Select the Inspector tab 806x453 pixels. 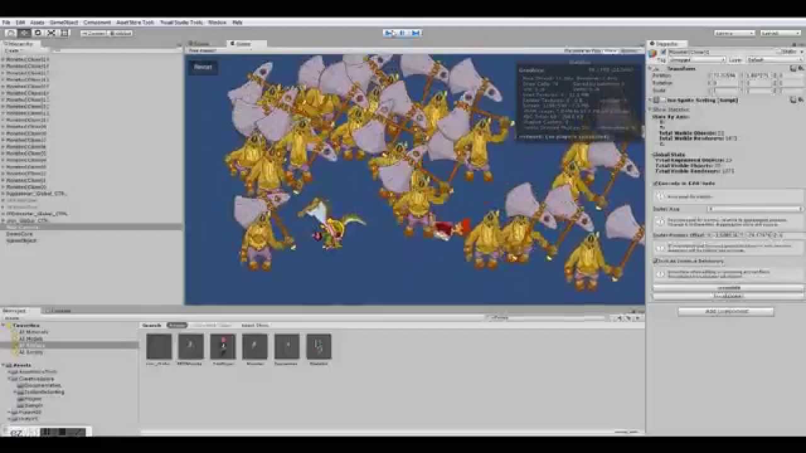[667, 44]
